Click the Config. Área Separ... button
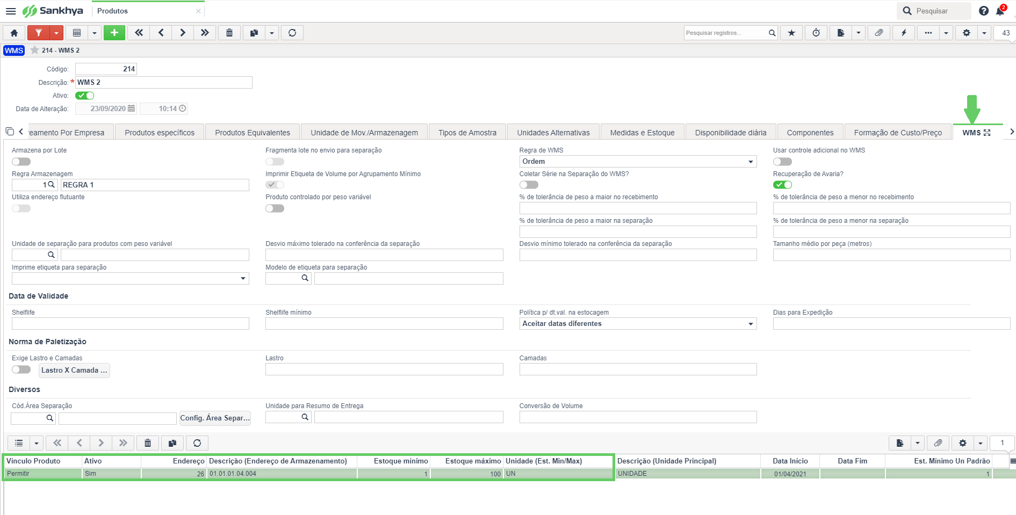 pos(215,418)
